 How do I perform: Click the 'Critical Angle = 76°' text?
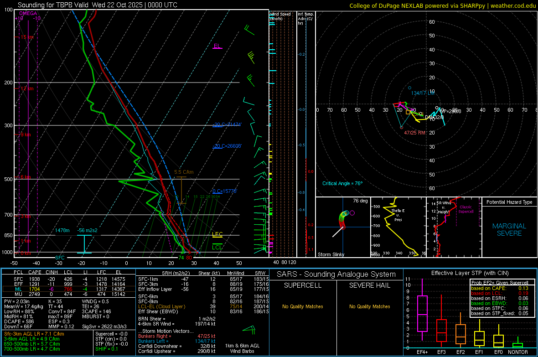[x=342, y=183]
